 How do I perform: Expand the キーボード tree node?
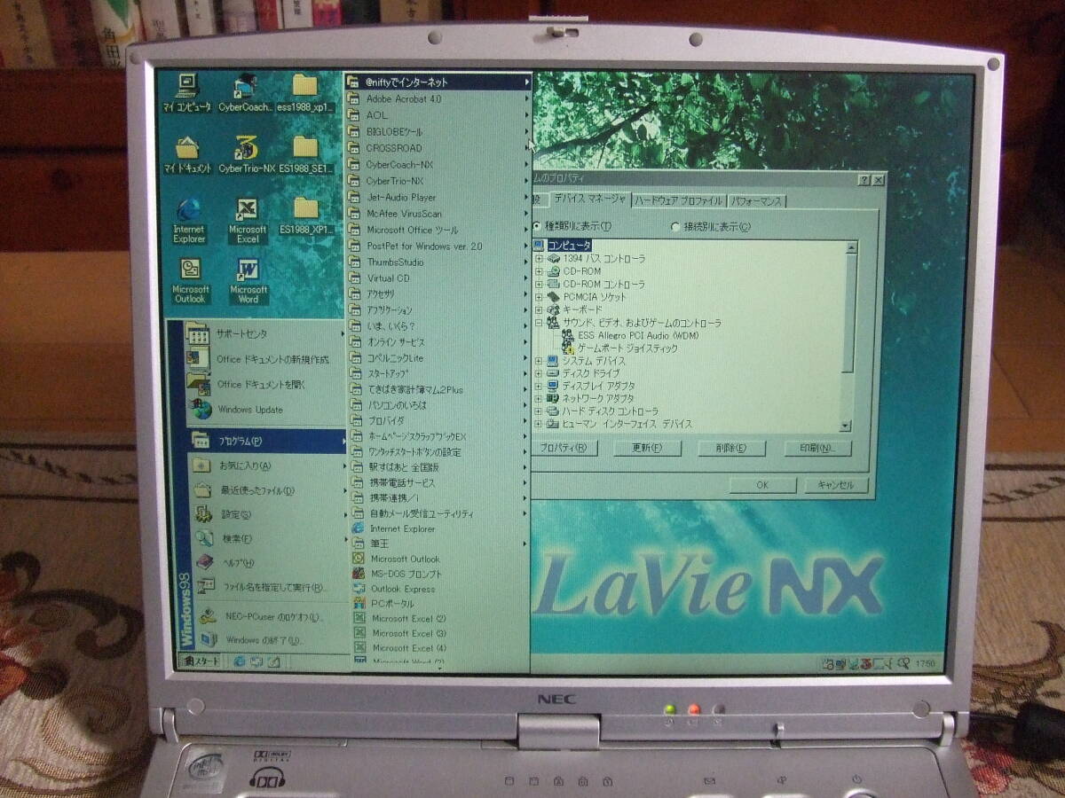[x=539, y=309]
